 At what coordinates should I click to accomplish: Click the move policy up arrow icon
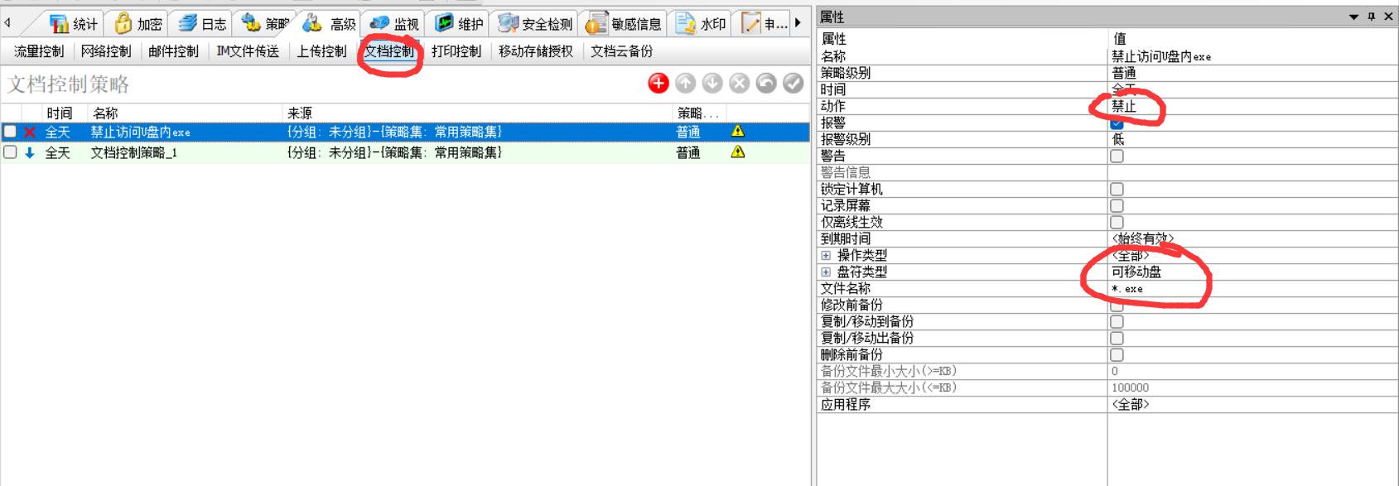click(686, 83)
